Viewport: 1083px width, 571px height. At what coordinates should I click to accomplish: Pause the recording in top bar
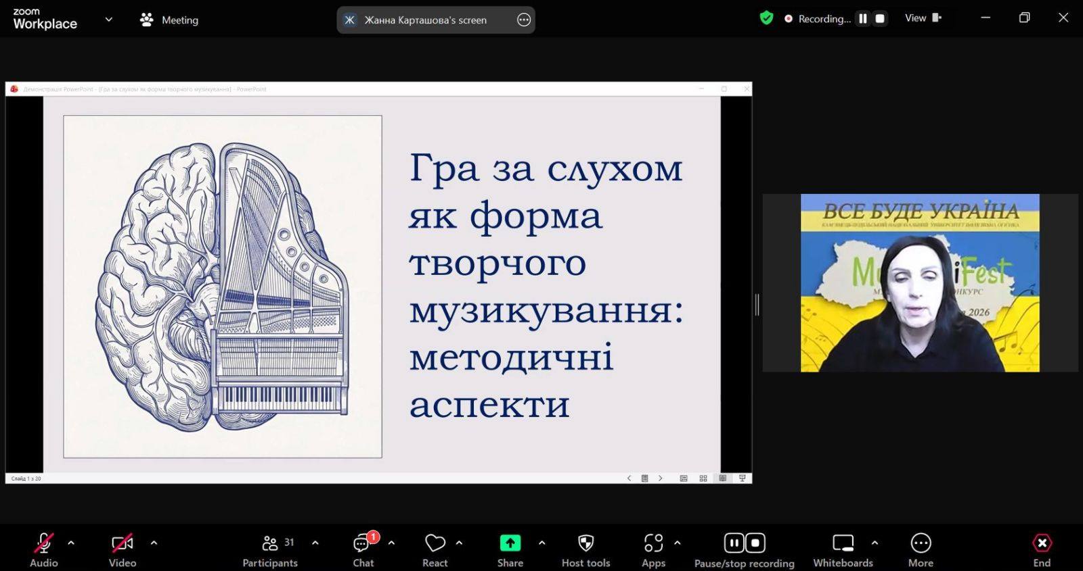(863, 19)
